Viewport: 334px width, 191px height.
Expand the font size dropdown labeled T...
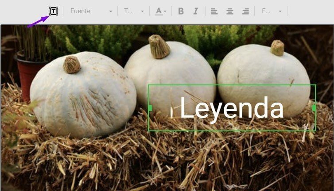(x=134, y=11)
